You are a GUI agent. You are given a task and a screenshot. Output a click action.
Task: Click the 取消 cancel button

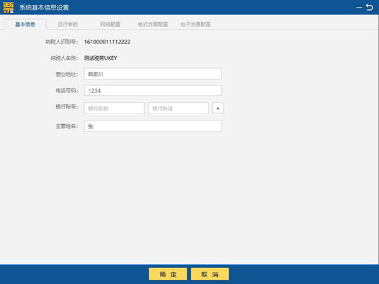pos(210,274)
